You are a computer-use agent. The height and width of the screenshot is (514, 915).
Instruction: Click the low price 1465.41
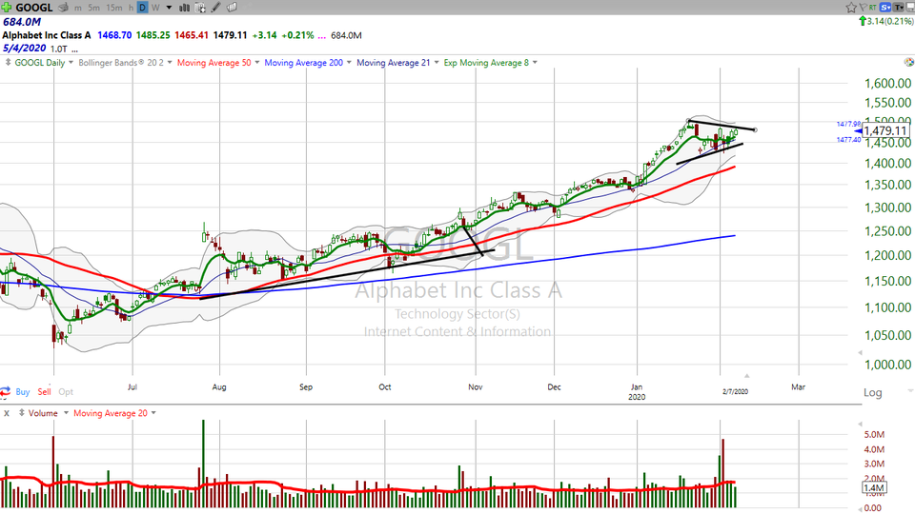click(x=192, y=35)
